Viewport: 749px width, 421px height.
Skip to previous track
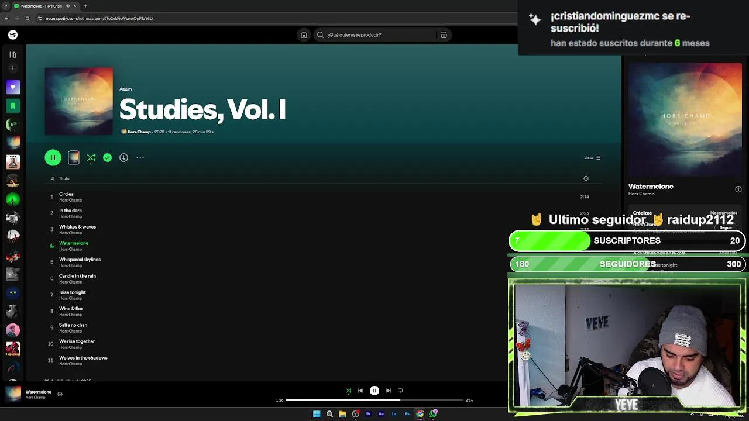pos(360,391)
